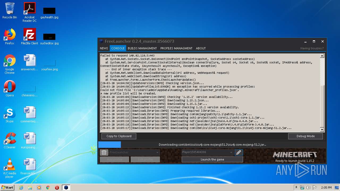Click the console scrollbar thumb
Image resolution: width=340 pixels, height=191 pixels.
322,106
